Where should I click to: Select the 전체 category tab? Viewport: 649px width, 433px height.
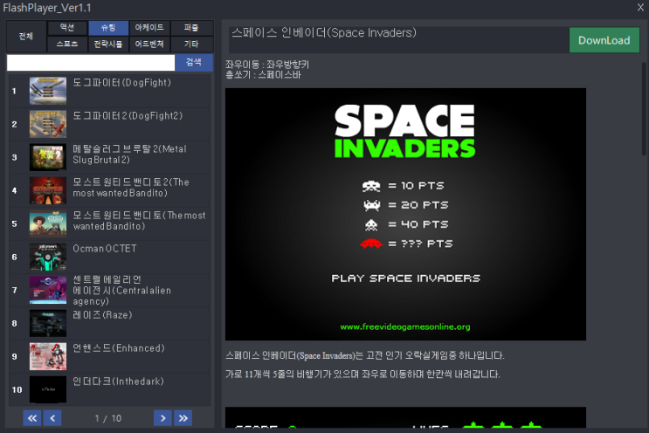point(26,36)
